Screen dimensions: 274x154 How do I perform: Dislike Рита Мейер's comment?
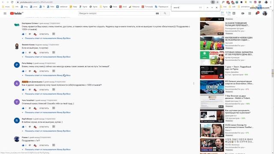click(30, 71)
